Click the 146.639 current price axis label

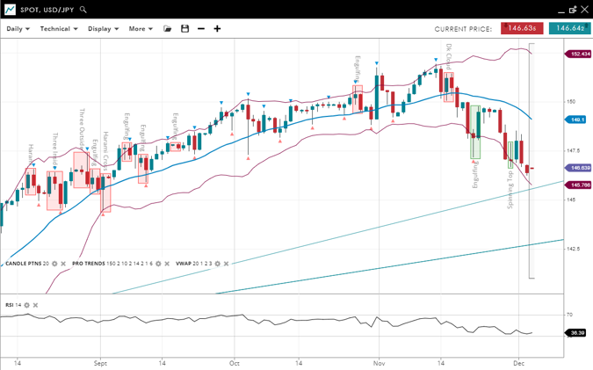coord(579,168)
